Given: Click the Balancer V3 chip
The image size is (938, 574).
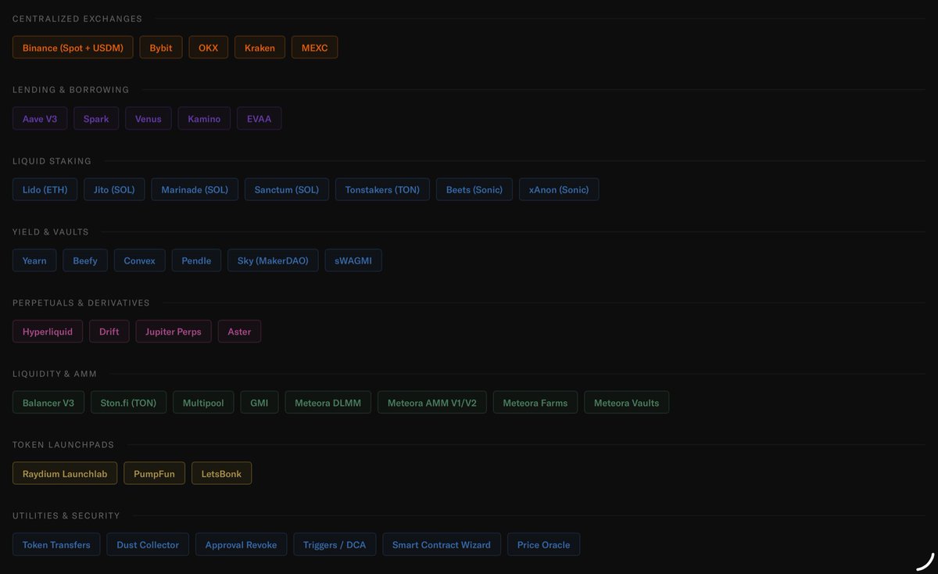Looking at the screenshot, I should point(48,403).
